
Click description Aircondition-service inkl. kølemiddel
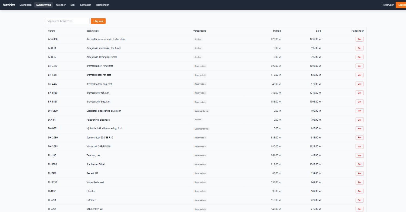[x=106, y=39]
